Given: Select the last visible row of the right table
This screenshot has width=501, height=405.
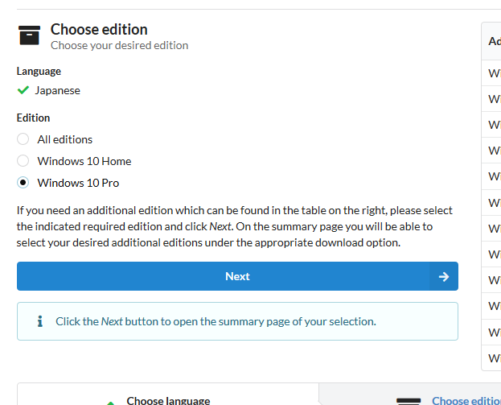Looking at the screenshot, I should [494, 357].
